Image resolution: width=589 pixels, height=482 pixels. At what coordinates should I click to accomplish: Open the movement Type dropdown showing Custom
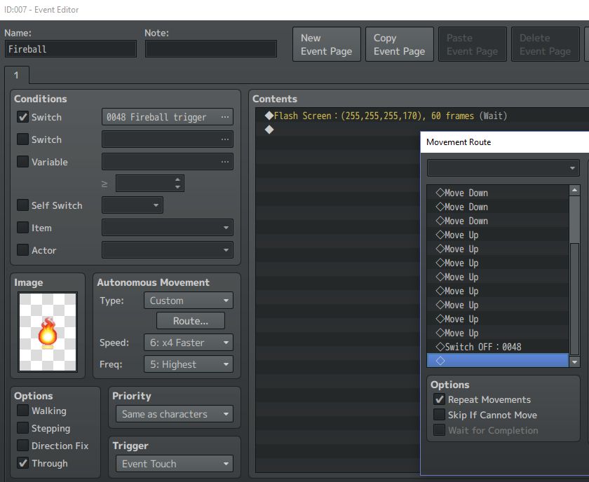[x=189, y=301]
